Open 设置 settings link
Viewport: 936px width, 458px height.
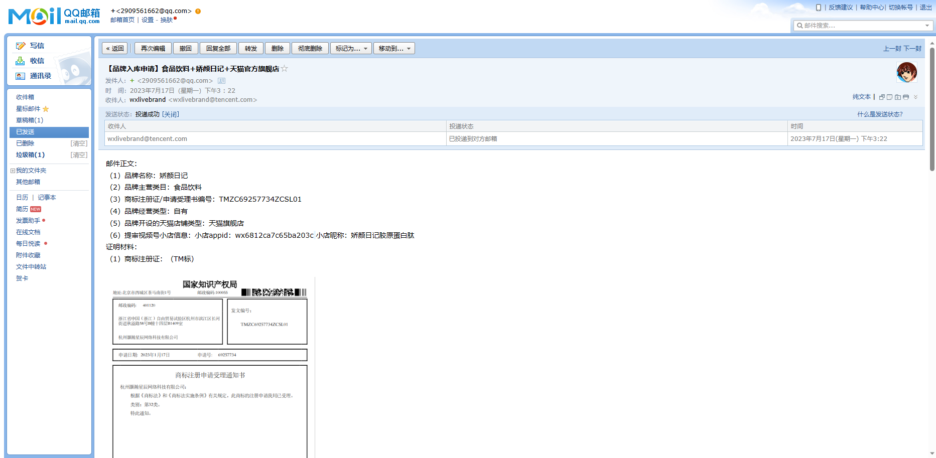[x=148, y=20]
